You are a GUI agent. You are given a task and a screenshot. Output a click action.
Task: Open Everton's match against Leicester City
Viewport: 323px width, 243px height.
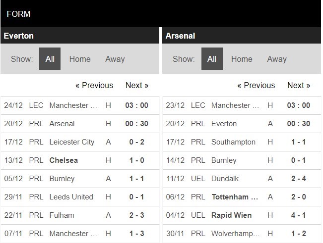[x=71, y=142]
